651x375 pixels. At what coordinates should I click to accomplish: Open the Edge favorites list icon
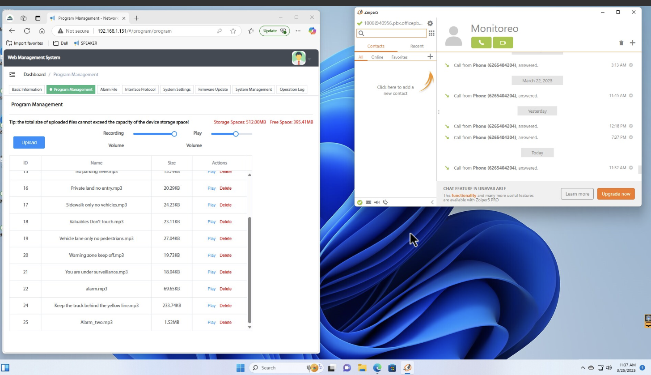tap(251, 31)
